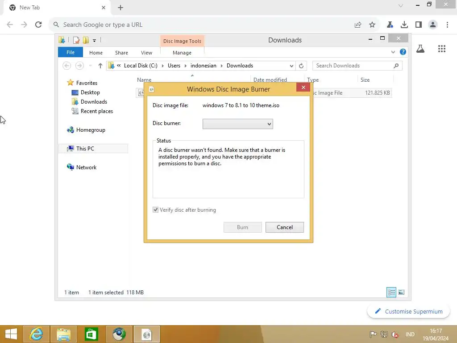Open Internet Explorer from the taskbar
The width and height of the screenshot is (457, 343).
pos(36,334)
